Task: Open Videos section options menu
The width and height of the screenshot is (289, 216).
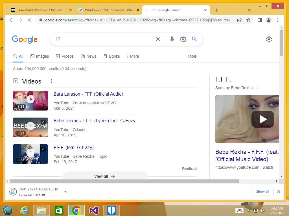Action: pos(51,81)
